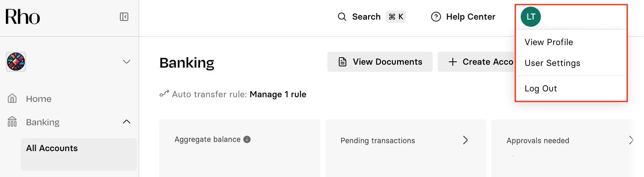Click the colorful company logo thumbnail

click(x=16, y=62)
